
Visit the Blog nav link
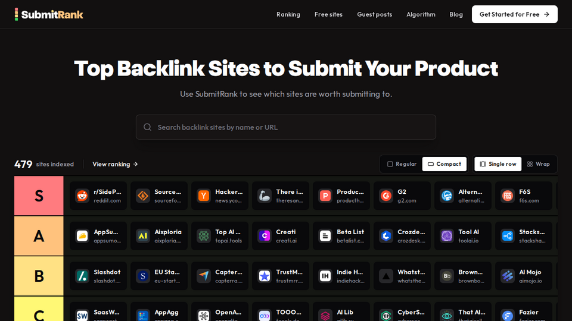coord(456,14)
